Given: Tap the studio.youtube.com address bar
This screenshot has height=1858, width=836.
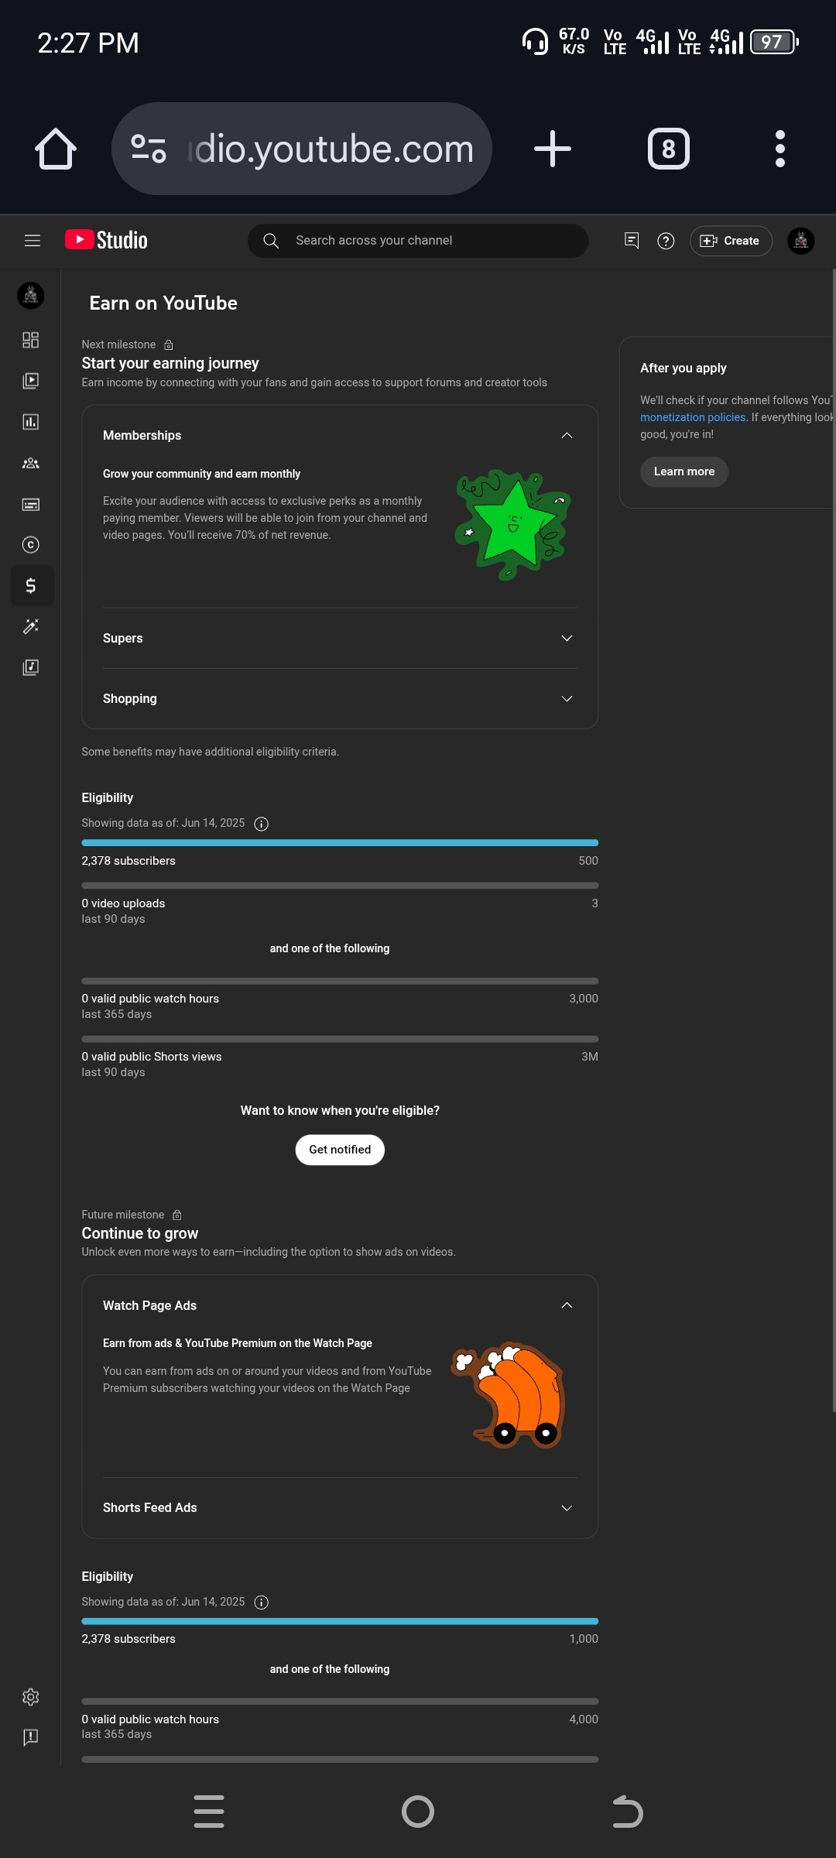Looking at the screenshot, I should (302, 149).
